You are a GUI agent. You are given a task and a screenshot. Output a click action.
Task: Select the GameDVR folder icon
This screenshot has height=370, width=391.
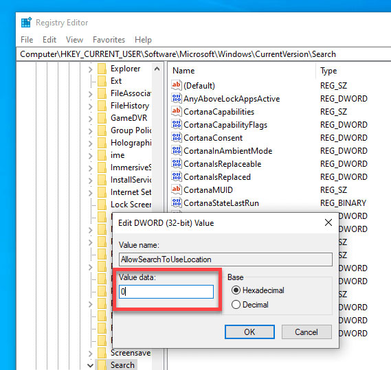point(102,118)
